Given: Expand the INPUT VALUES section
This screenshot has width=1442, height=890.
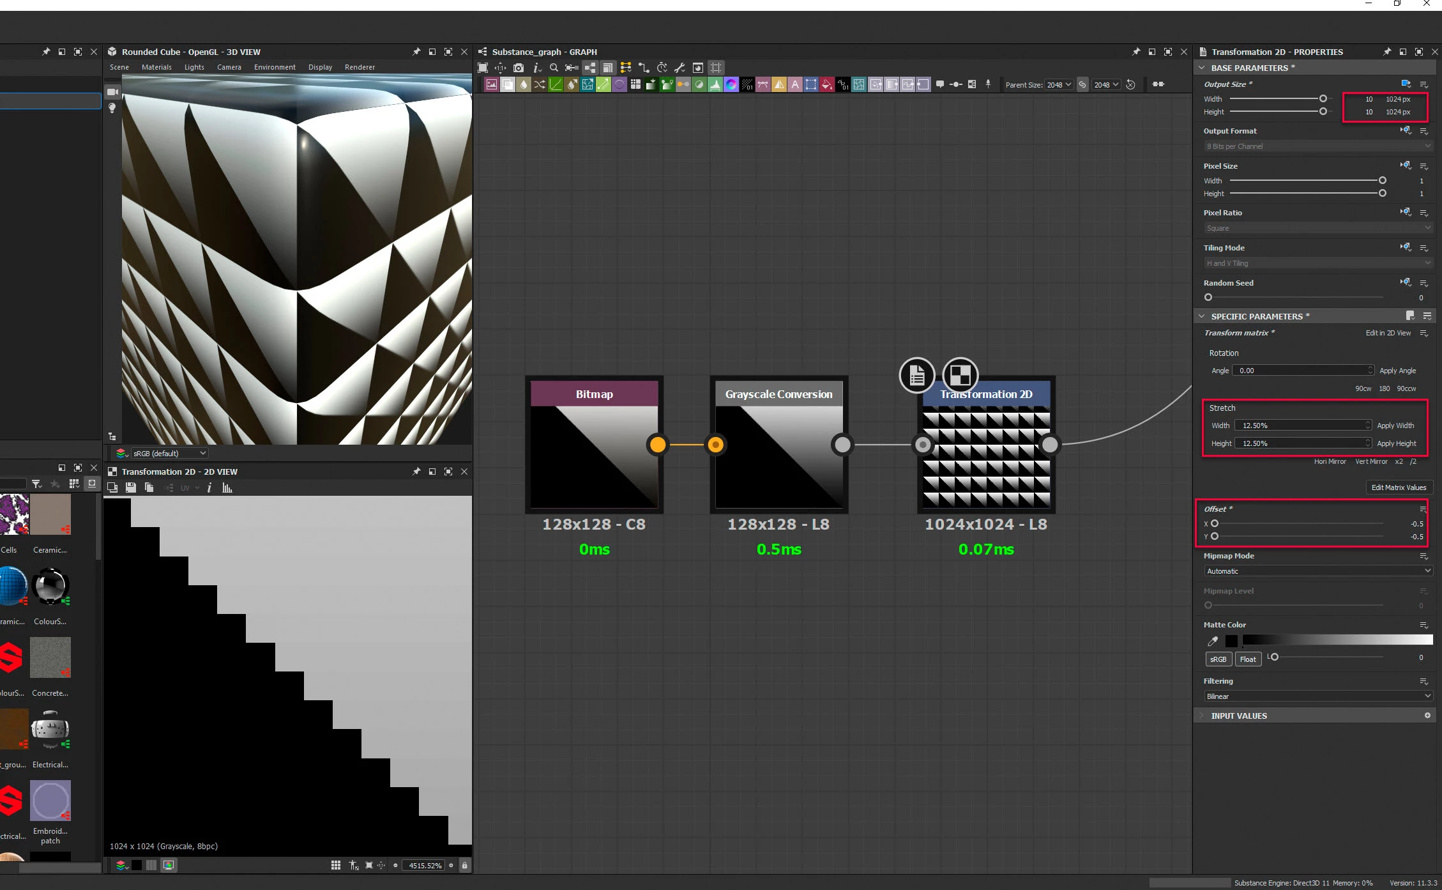Looking at the screenshot, I should (x=1238, y=716).
